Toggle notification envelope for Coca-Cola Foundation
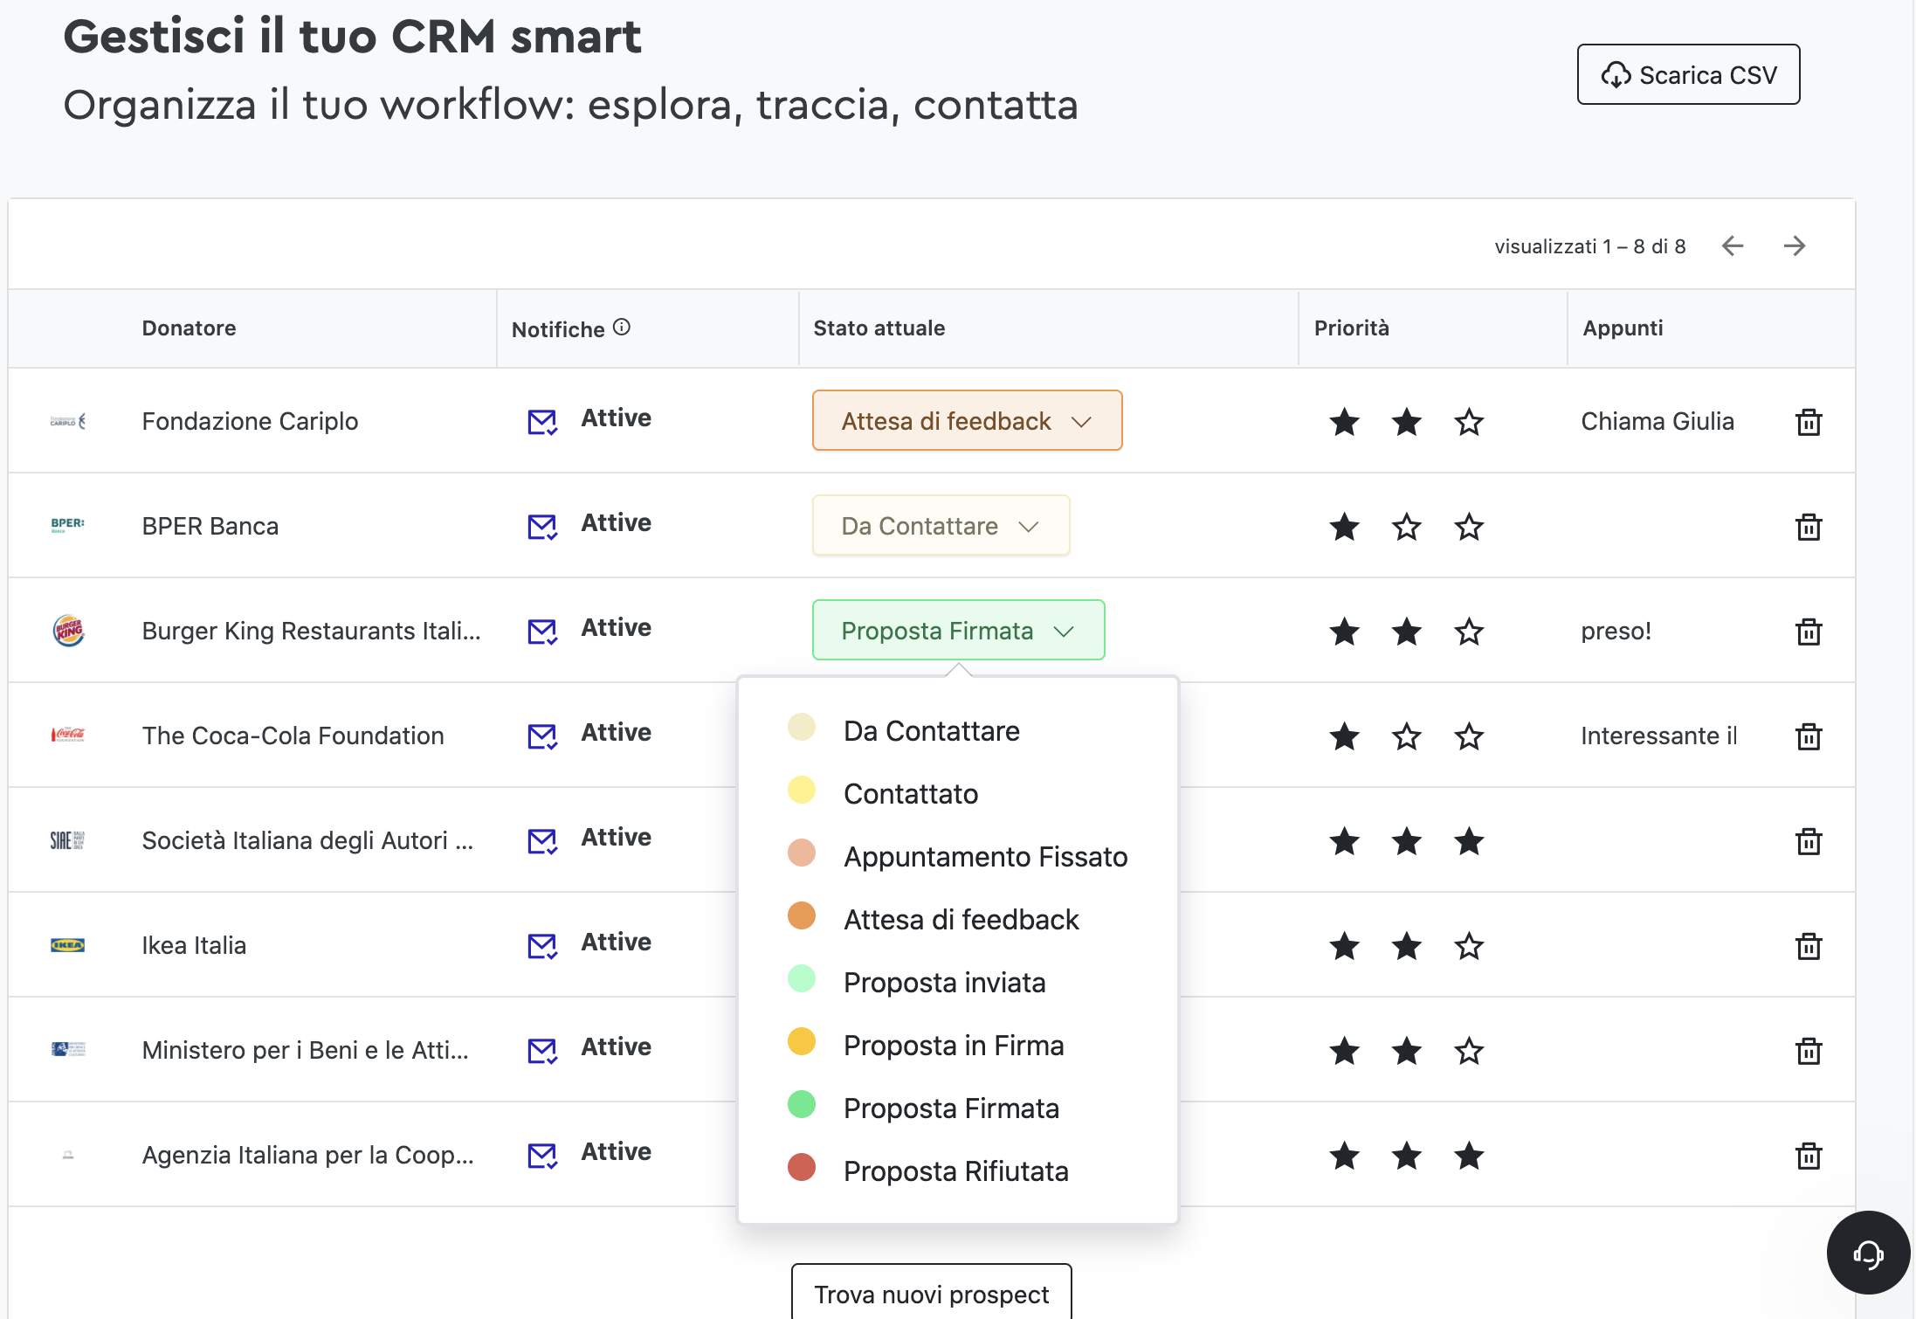The width and height of the screenshot is (1916, 1319). pyautogui.click(x=542, y=736)
